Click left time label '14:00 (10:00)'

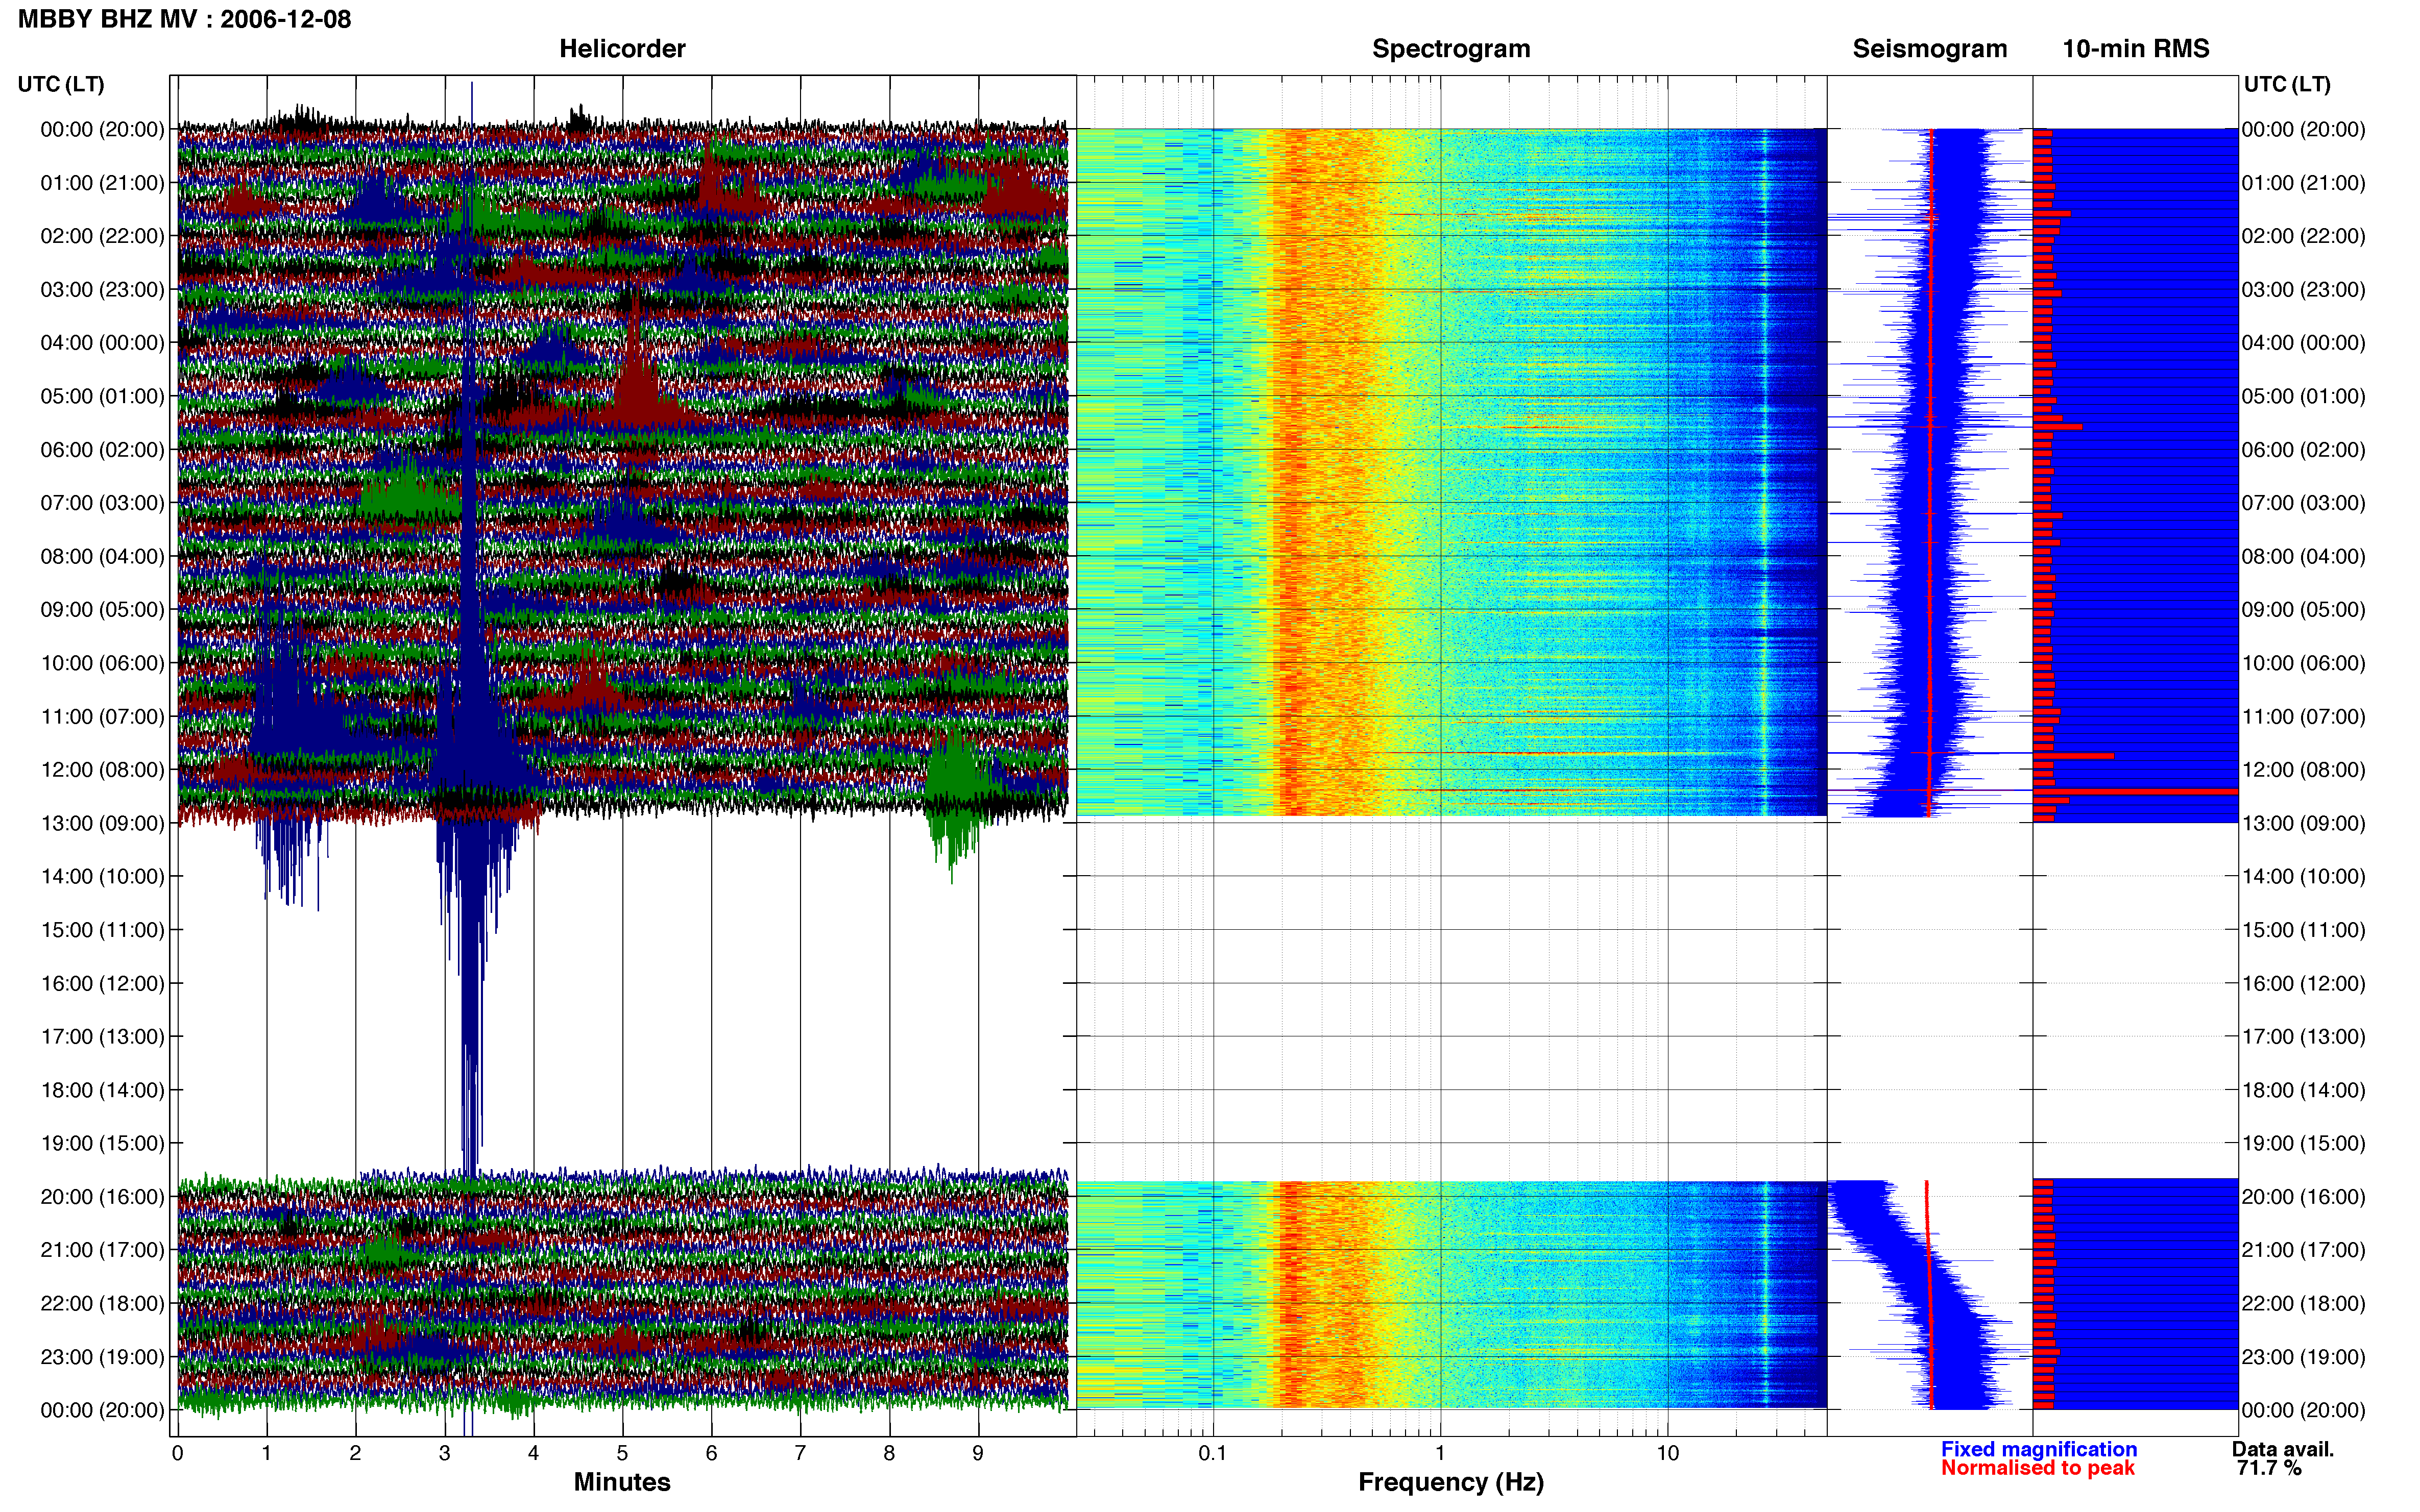click(102, 877)
